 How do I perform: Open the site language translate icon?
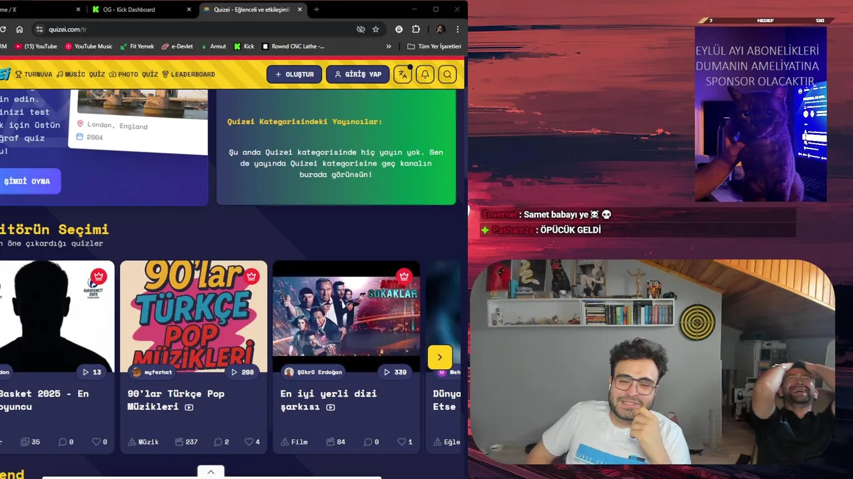tap(403, 75)
